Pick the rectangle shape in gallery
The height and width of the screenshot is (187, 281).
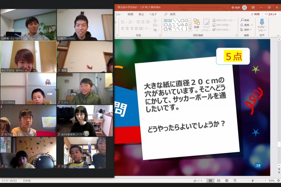(x=182, y=21)
